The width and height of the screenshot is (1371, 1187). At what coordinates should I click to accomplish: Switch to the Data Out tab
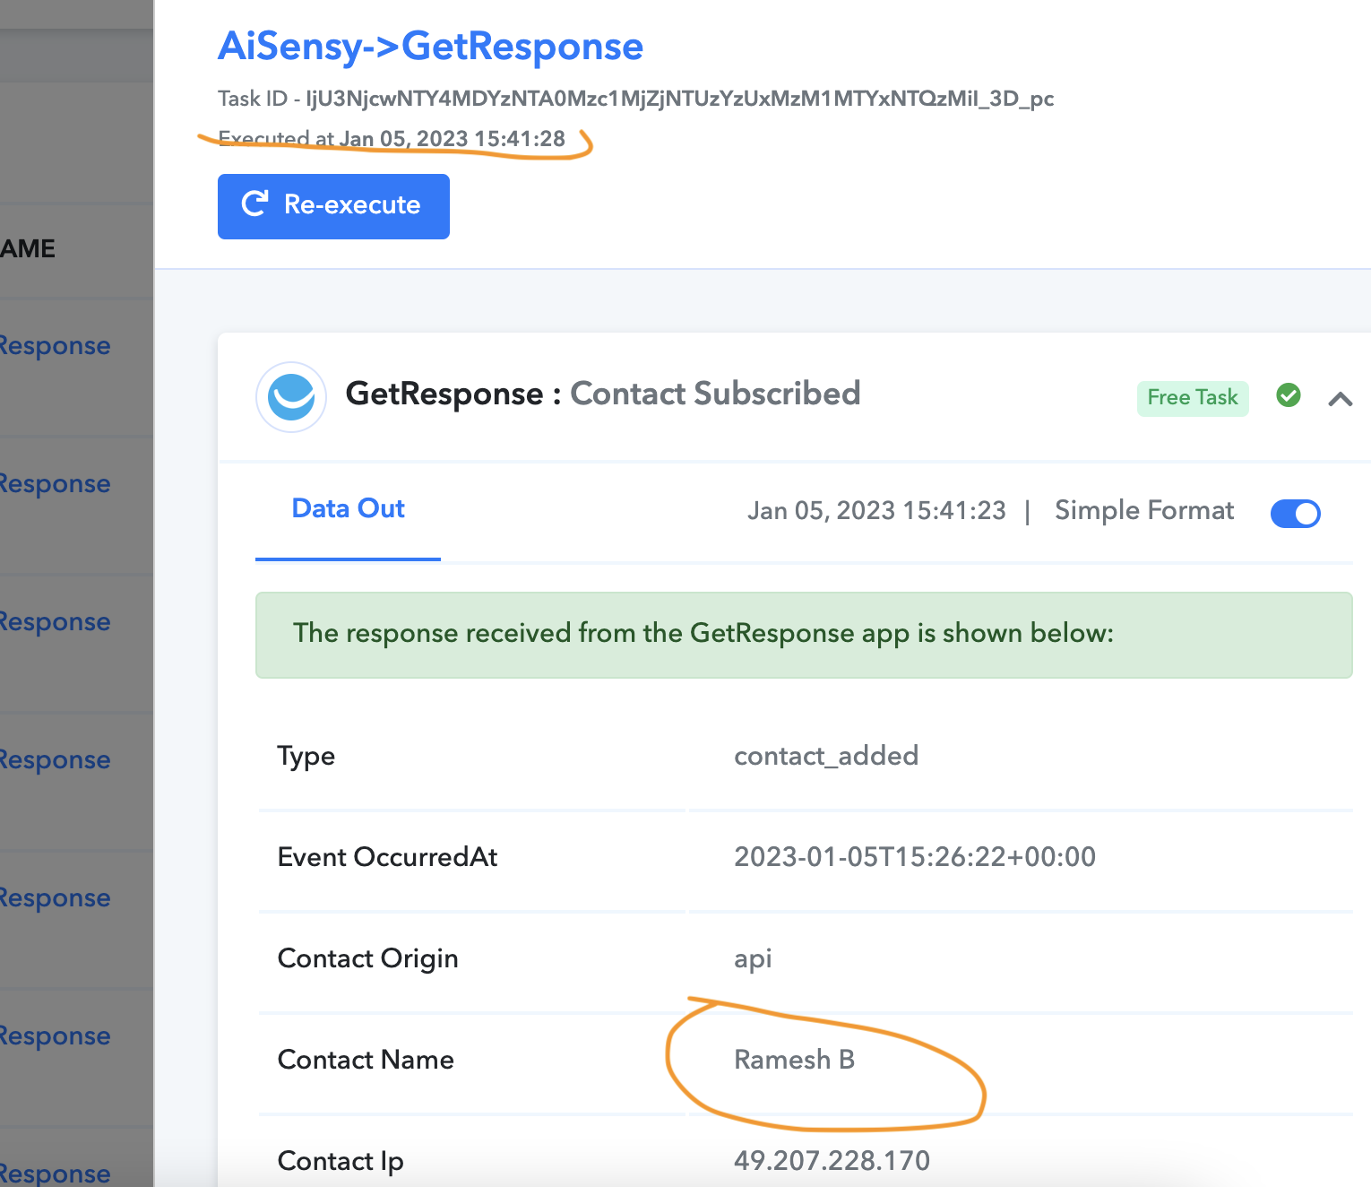(349, 508)
